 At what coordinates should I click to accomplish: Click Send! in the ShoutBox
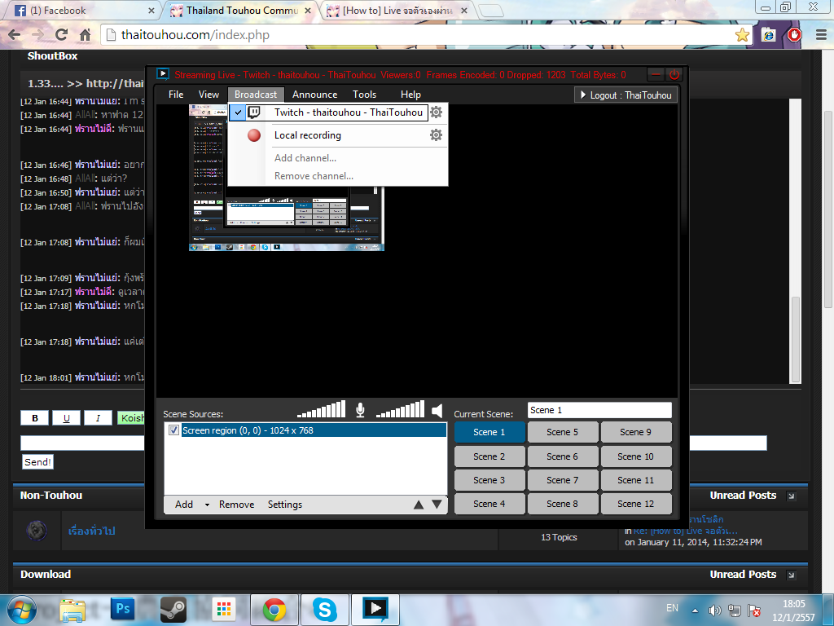(37, 462)
